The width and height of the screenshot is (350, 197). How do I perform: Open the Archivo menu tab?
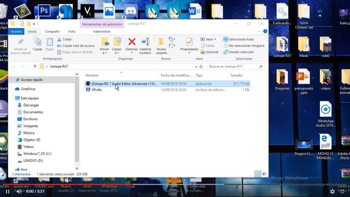[x=16, y=31]
